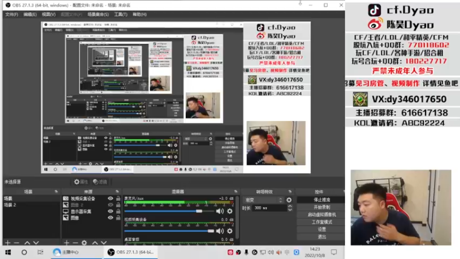Screen dimensions: 460x259
Task: Open Cortana search circle on the taskbar
Action: tap(24, 252)
